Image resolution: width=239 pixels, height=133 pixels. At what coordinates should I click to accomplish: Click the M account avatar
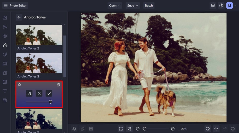point(229,6)
